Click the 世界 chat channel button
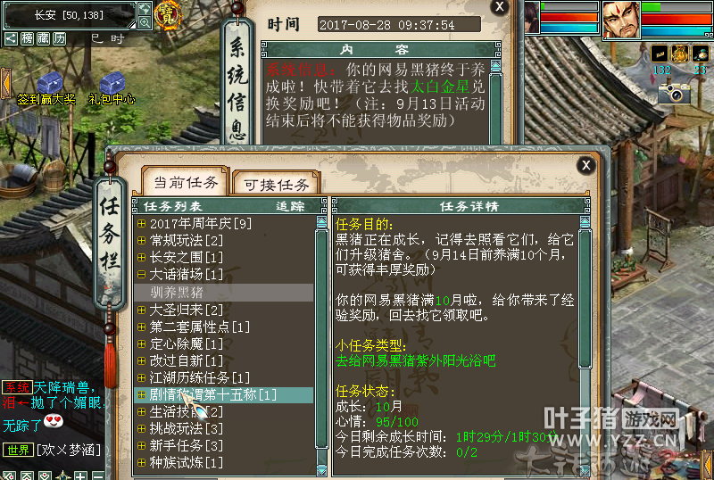 click(18, 450)
